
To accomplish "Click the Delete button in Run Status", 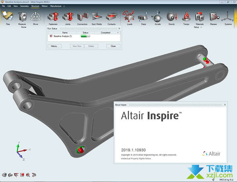I will [91, 46].
